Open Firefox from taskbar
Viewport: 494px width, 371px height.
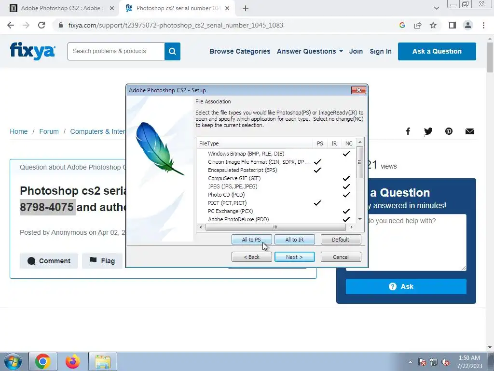click(72, 361)
